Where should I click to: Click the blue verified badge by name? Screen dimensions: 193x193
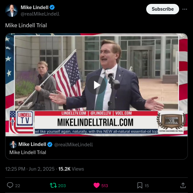coord(52,7)
